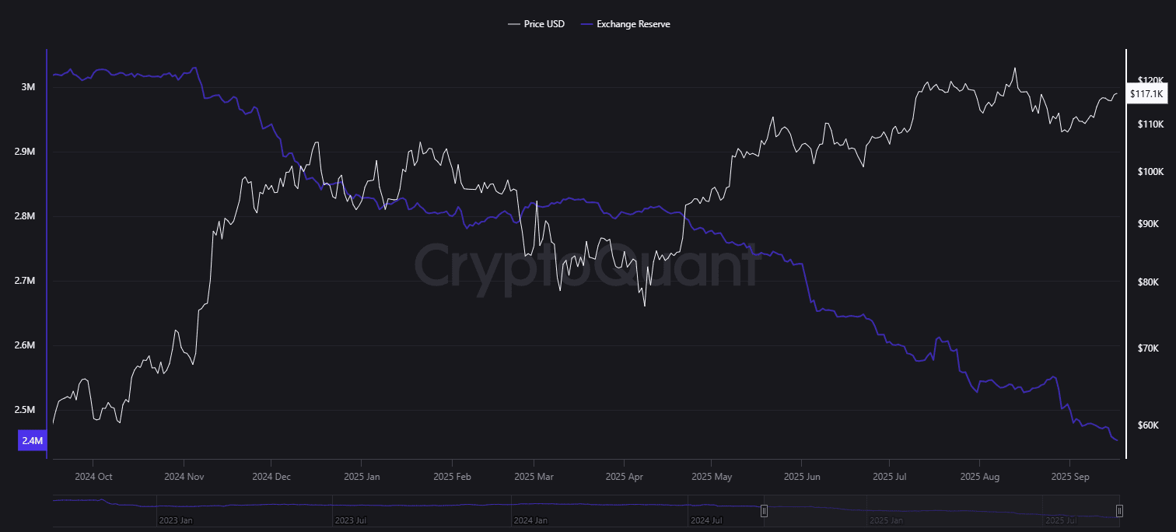Click the CryptoQuant watermark in chart center
Screen dimensions: 1176x532
pyautogui.click(x=585, y=264)
